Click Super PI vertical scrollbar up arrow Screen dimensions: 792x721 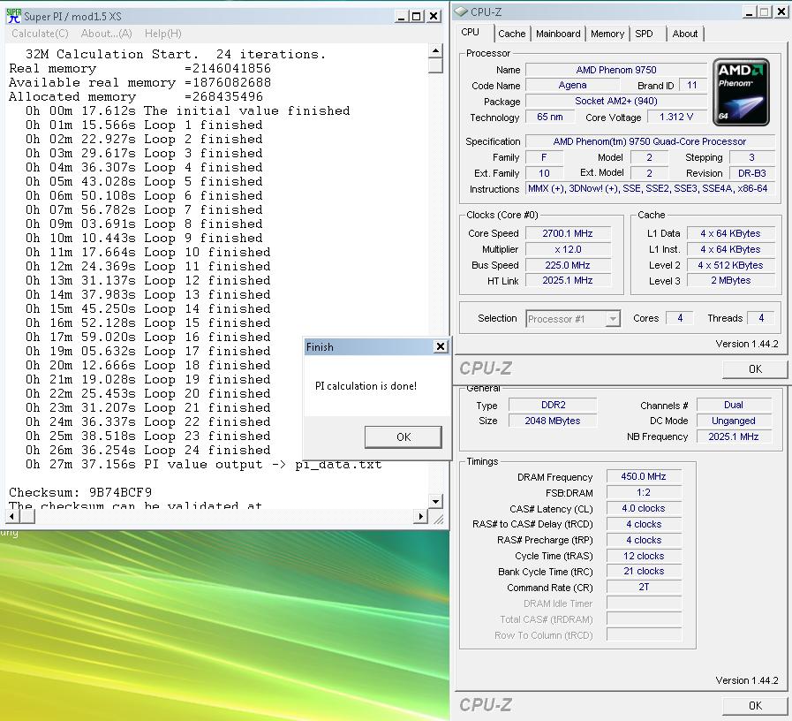tap(435, 50)
